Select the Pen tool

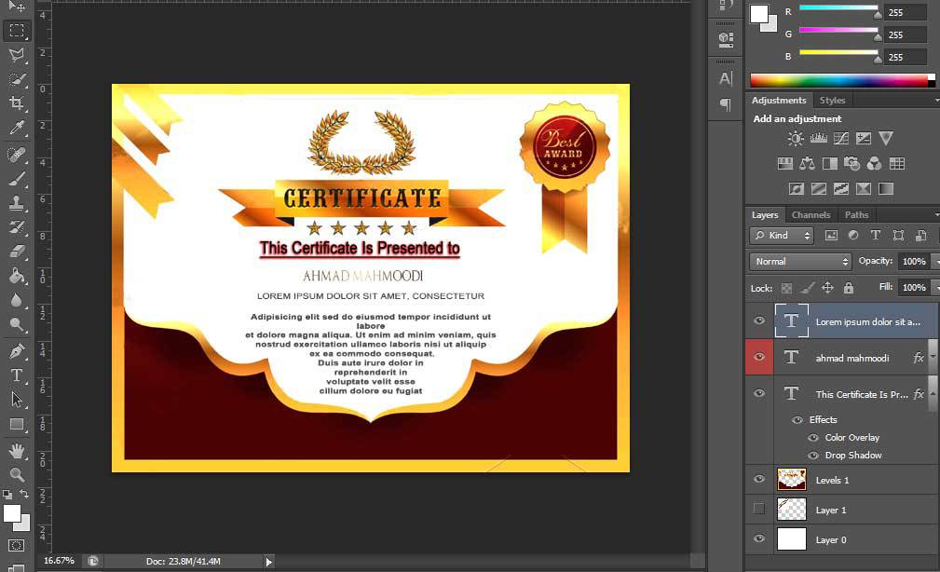coord(17,351)
